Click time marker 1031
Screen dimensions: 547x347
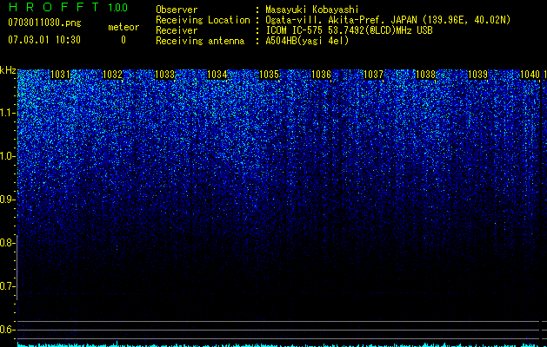[60, 75]
